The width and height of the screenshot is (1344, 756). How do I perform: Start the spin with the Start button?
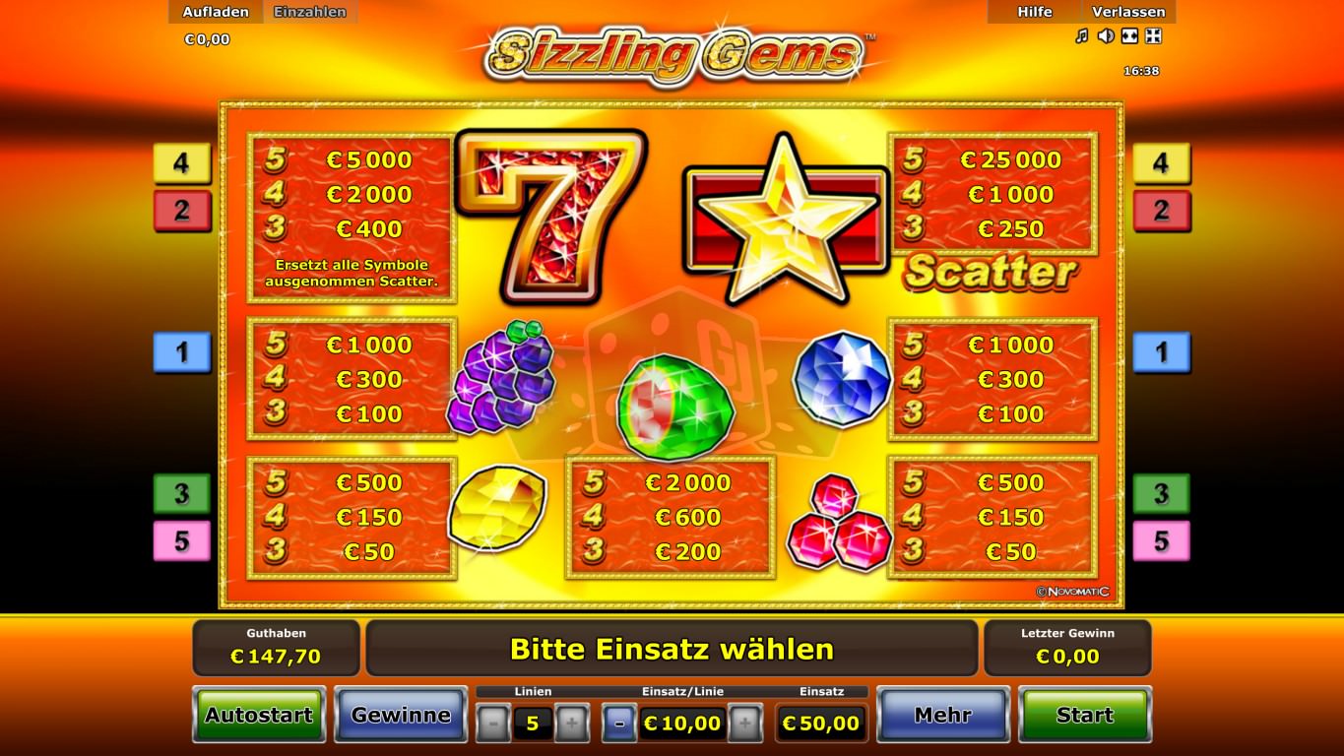click(1084, 715)
